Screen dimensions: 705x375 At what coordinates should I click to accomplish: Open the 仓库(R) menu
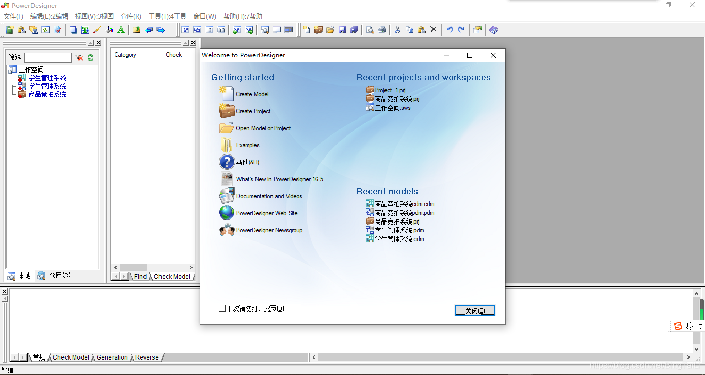tap(131, 16)
